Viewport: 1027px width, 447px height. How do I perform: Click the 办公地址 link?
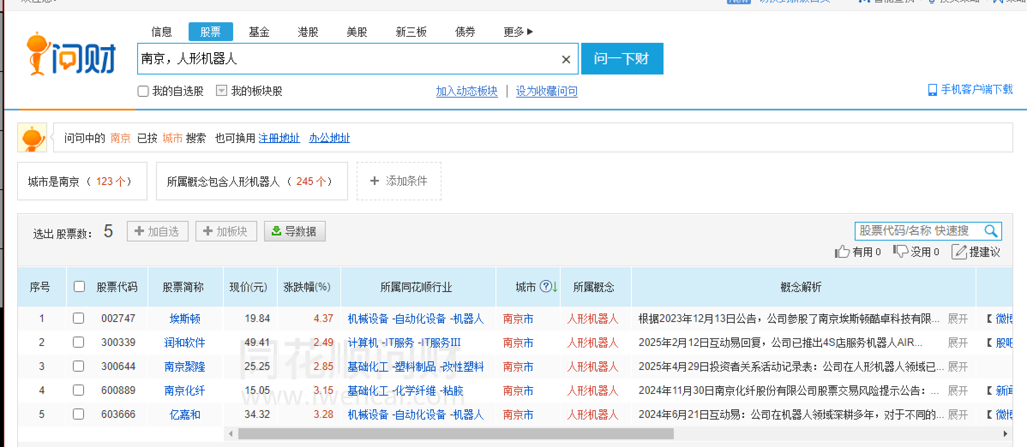pos(329,138)
